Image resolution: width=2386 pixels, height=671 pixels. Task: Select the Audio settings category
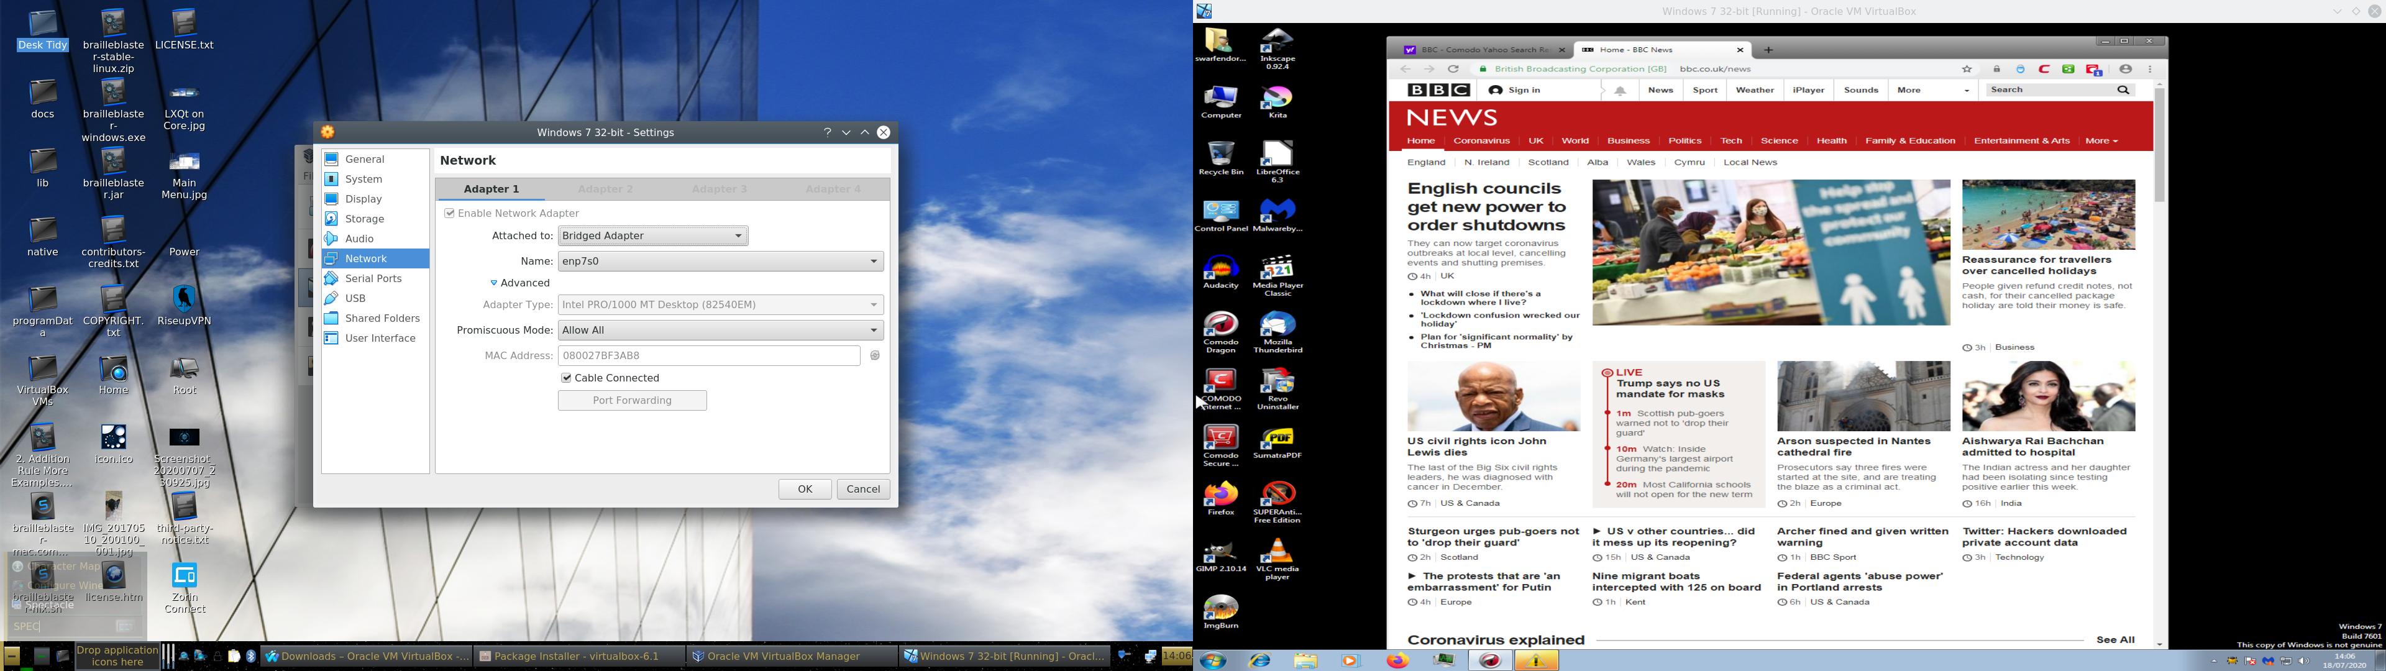point(359,239)
